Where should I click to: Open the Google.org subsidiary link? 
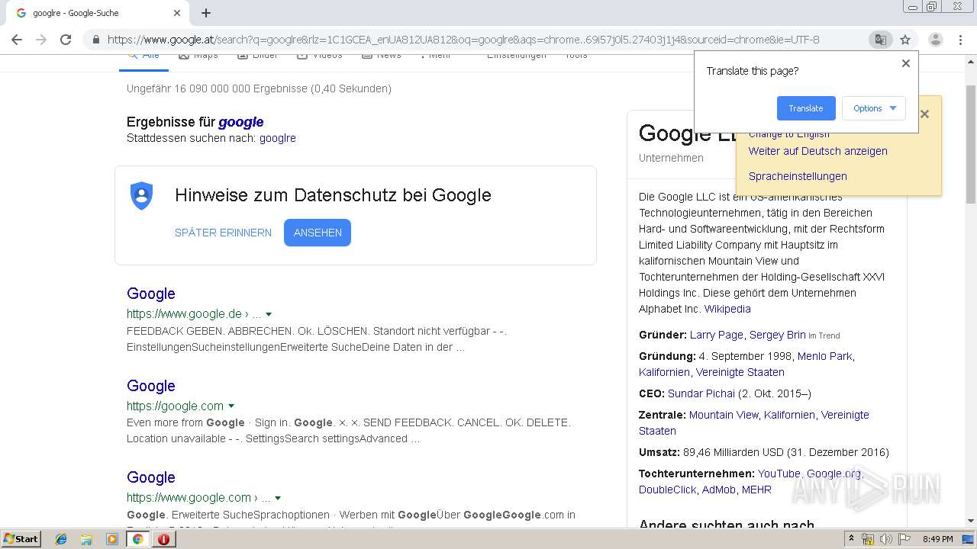(x=834, y=474)
